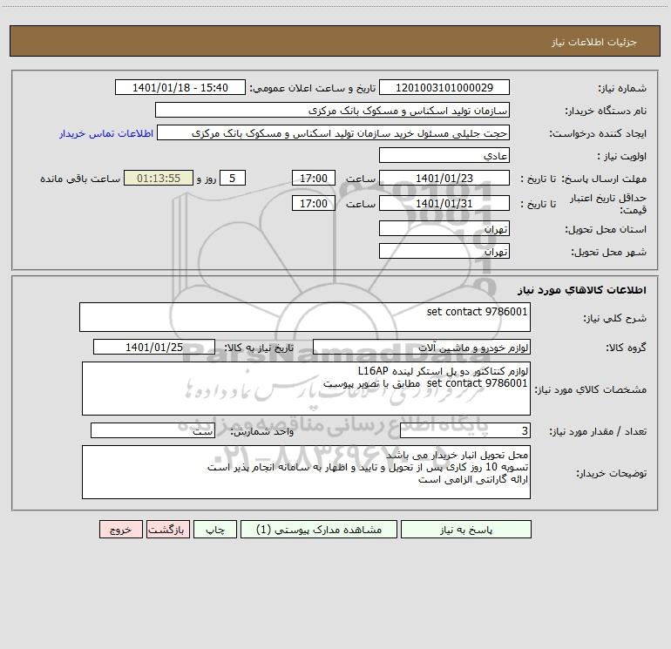Click the response deadline date 1401/01/23

point(444,178)
